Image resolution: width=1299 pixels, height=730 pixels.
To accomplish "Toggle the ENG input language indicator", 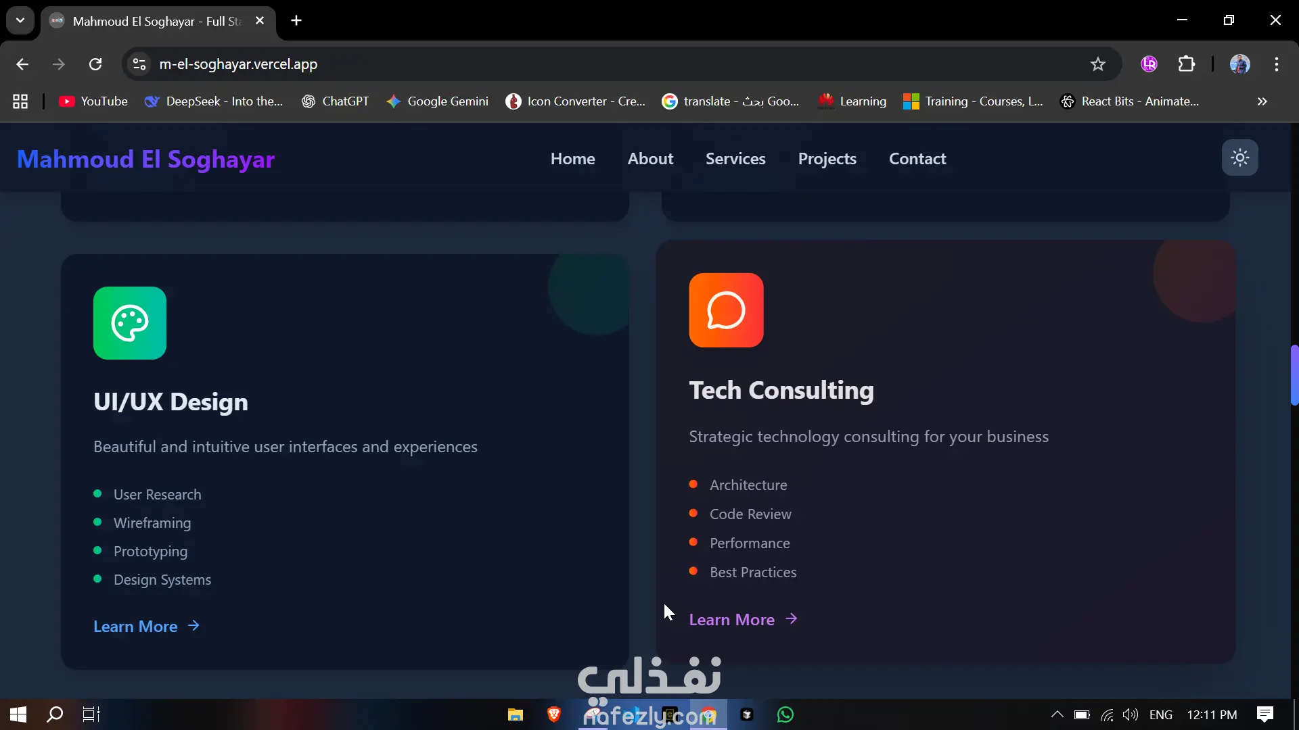I will click(x=1160, y=714).
